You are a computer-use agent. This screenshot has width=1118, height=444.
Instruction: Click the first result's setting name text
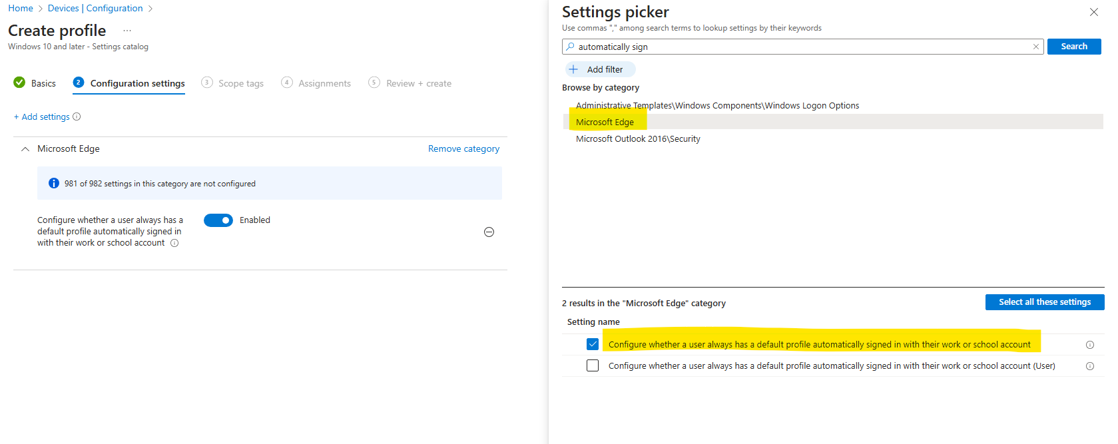tap(820, 344)
